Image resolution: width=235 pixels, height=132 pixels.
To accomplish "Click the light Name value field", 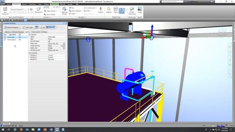I will [56, 37].
